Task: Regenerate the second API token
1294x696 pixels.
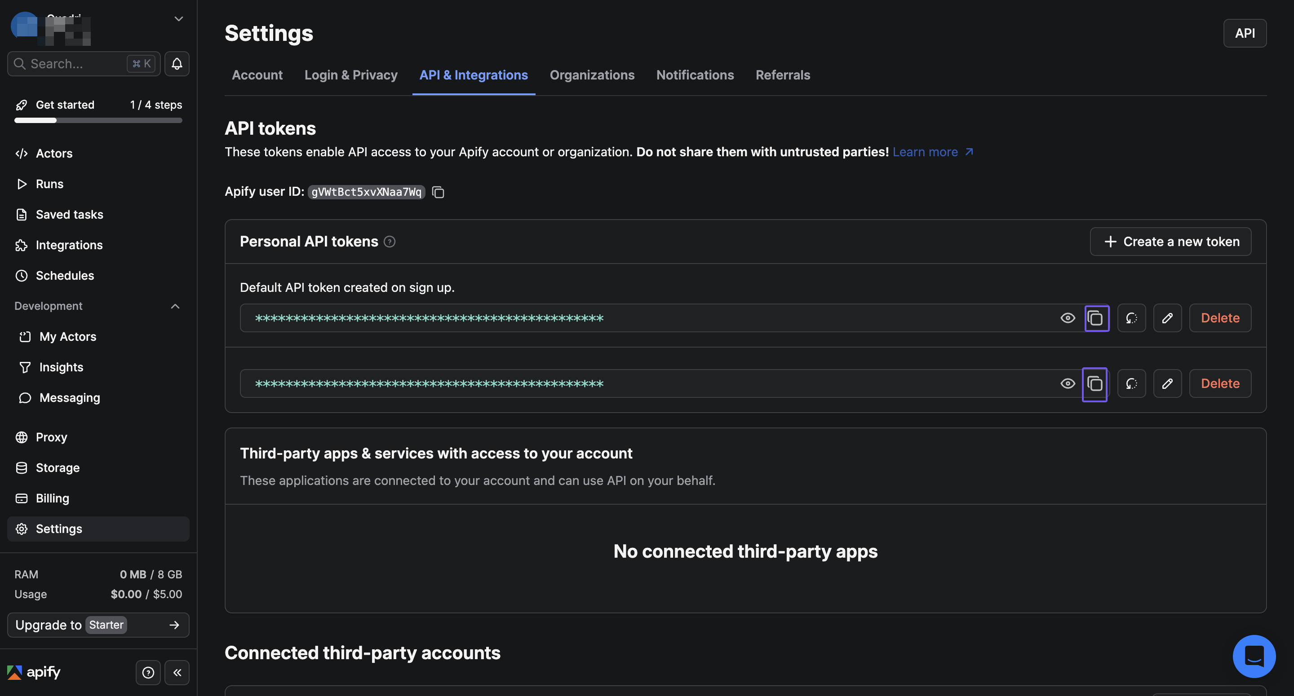Action: [1131, 384]
